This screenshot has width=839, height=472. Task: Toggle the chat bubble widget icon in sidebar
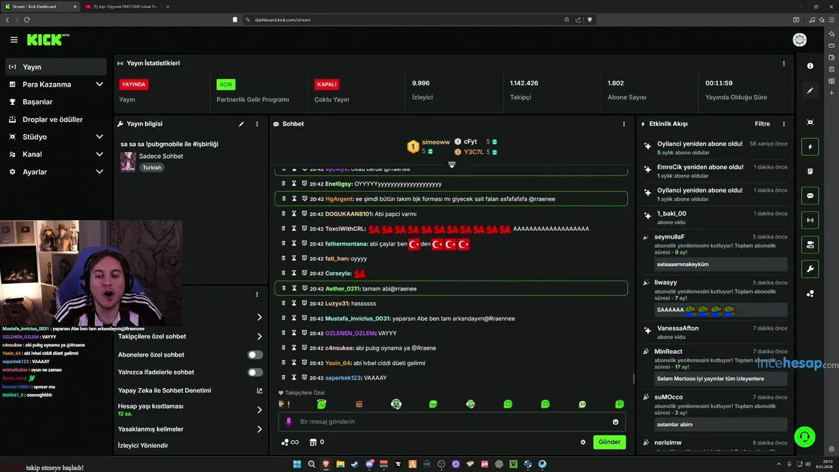810,195
